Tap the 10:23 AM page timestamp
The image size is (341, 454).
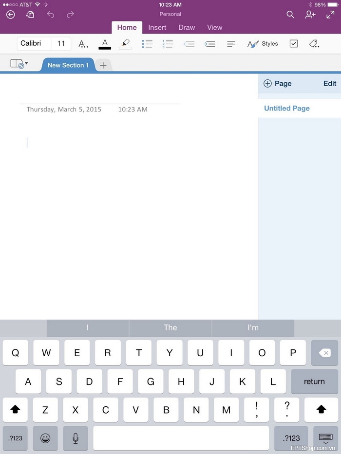133,109
